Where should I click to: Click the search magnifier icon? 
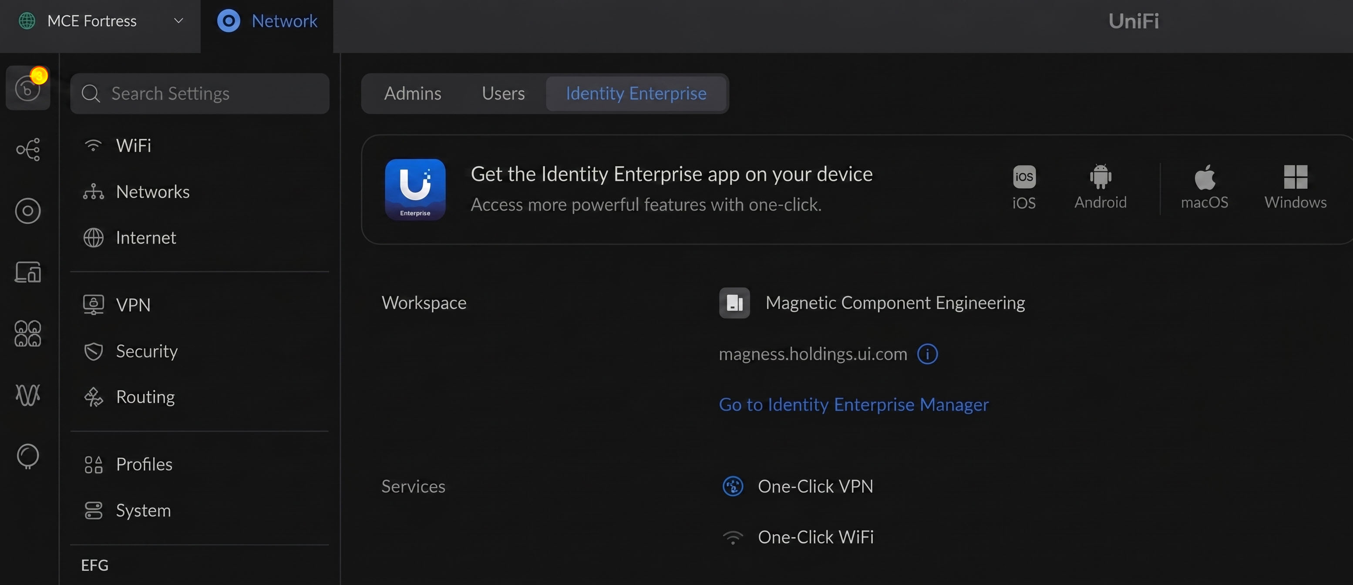coord(91,94)
